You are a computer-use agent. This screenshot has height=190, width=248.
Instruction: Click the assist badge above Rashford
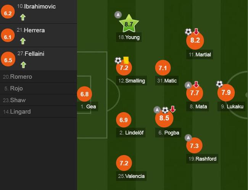188,138
